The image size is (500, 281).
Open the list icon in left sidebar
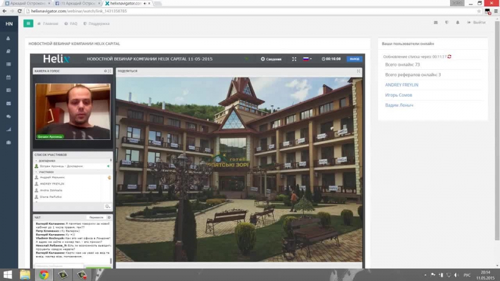pyautogui.click(x=9, y=64)
